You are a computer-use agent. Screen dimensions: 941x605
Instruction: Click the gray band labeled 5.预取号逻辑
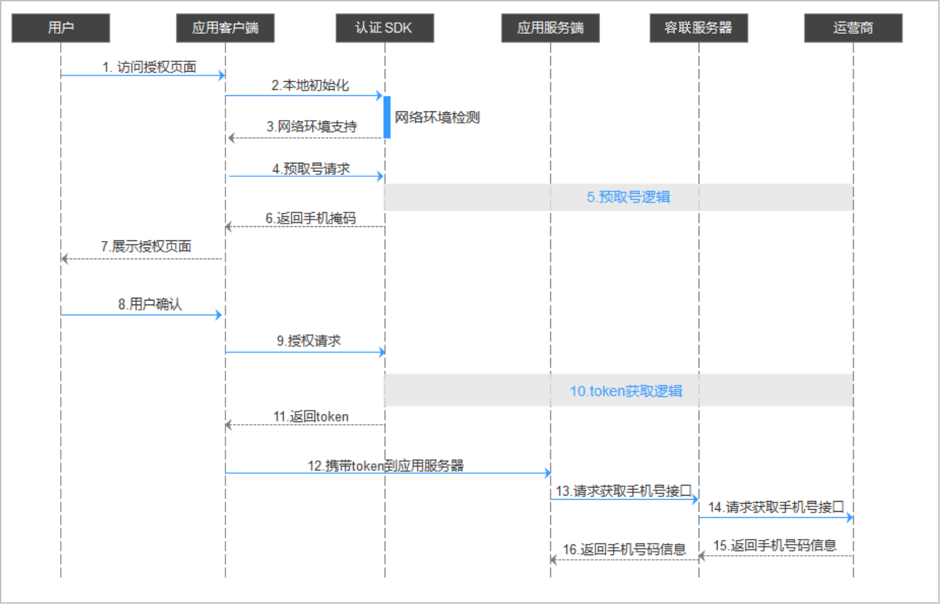click(x=619, y=197)
